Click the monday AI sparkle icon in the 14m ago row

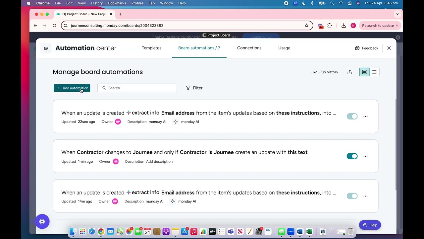(x=173, y=201)
